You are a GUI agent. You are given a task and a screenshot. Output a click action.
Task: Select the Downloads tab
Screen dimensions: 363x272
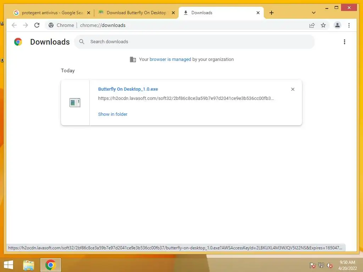[x=221, y=13]
